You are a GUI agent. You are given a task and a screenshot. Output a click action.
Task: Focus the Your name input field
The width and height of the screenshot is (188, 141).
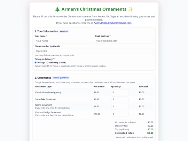(x=64, y=41)
